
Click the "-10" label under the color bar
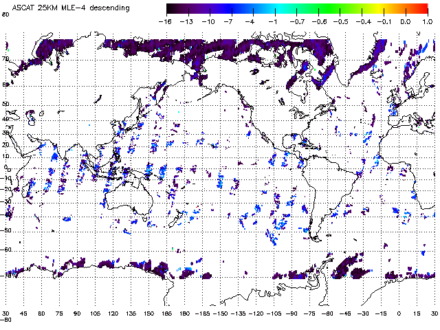tap(208, 21)
